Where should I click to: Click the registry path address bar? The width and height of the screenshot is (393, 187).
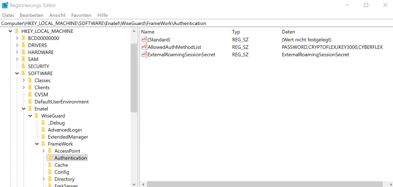(196, 23)
